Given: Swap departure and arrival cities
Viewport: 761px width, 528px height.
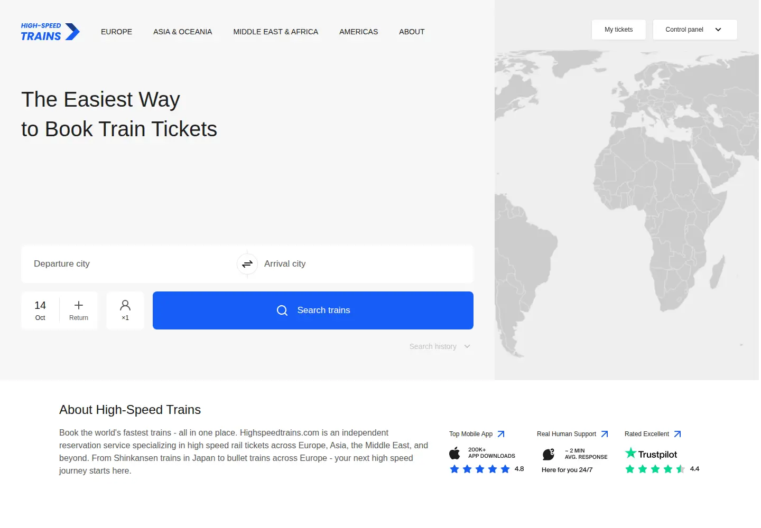Looking at the screenshot, I should (x=247, y=264).
